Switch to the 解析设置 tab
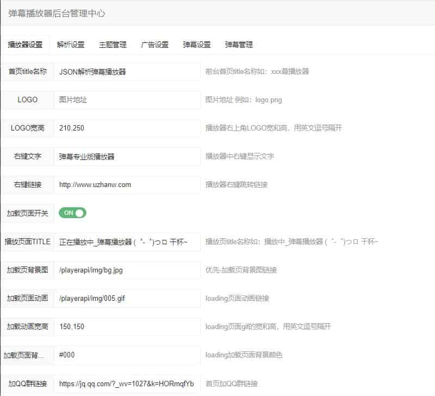The width and height of the screenshot is (435, 396). click(x=71, y=45)
